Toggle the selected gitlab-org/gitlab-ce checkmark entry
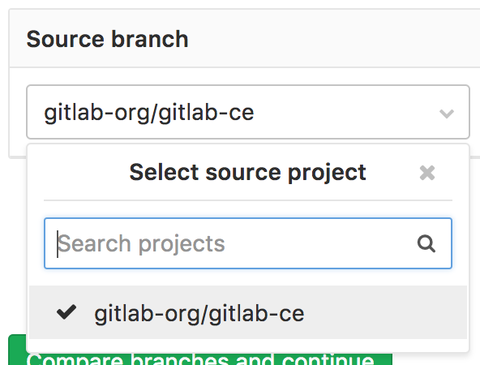480x365 pixels. 248,312
